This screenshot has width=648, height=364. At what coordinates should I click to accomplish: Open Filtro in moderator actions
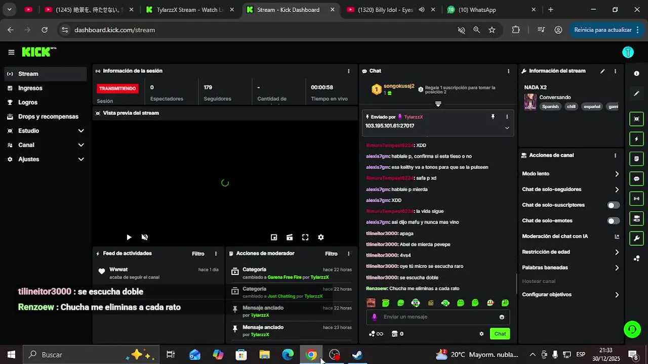(x=331, y=254)
